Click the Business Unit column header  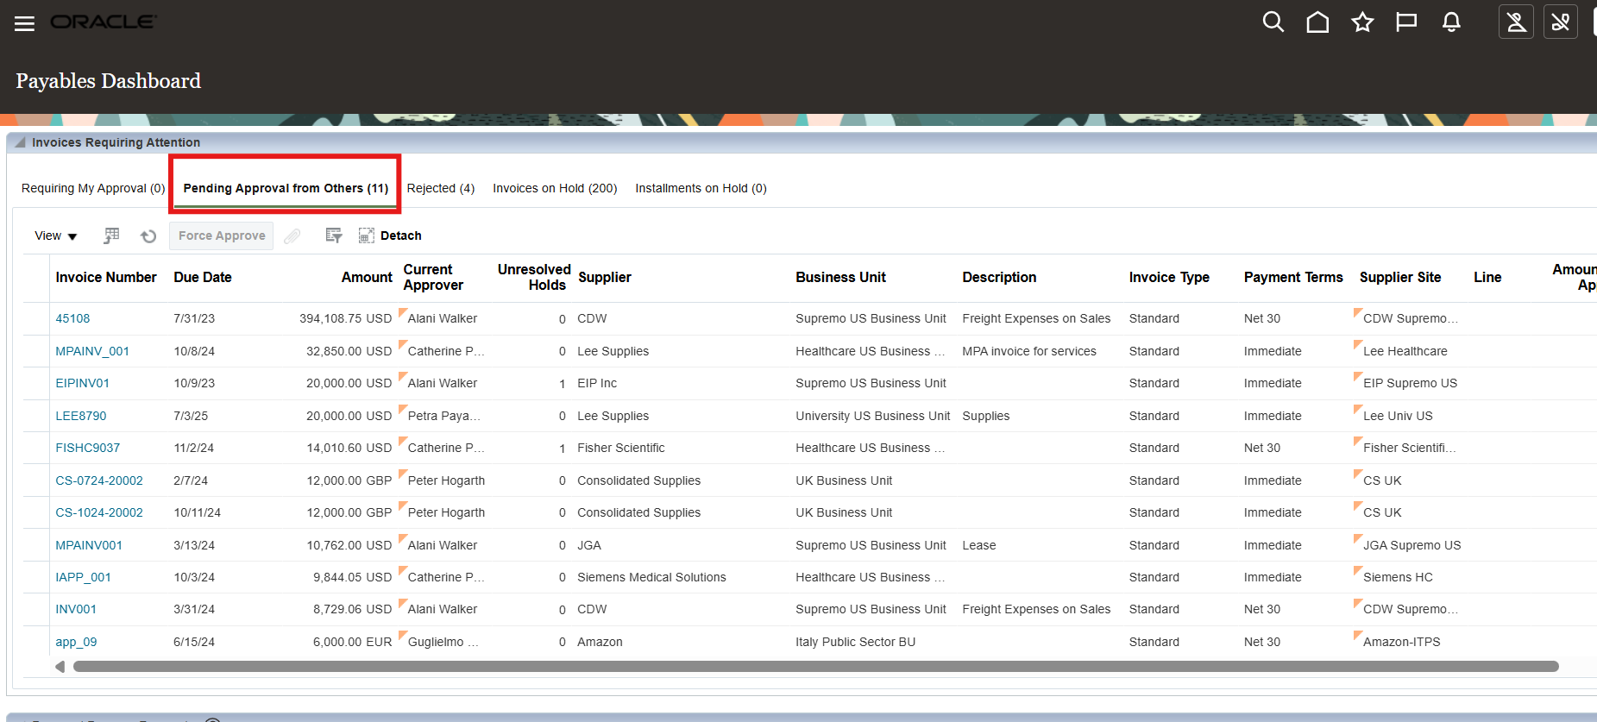coord(840,277)
